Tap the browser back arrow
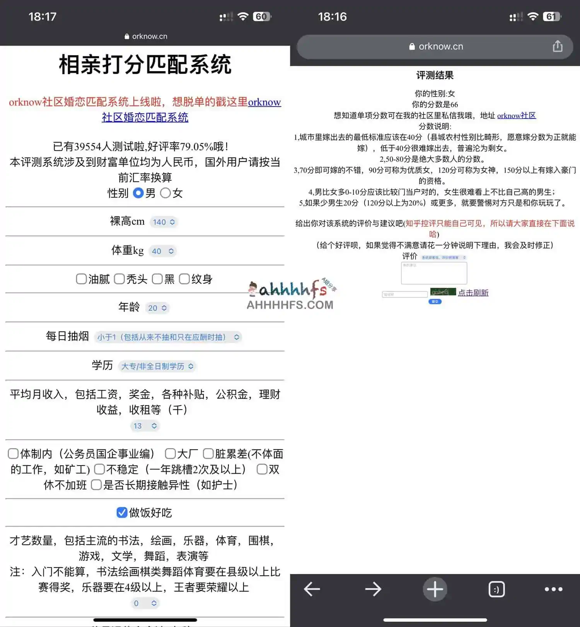 click(312, 589)
